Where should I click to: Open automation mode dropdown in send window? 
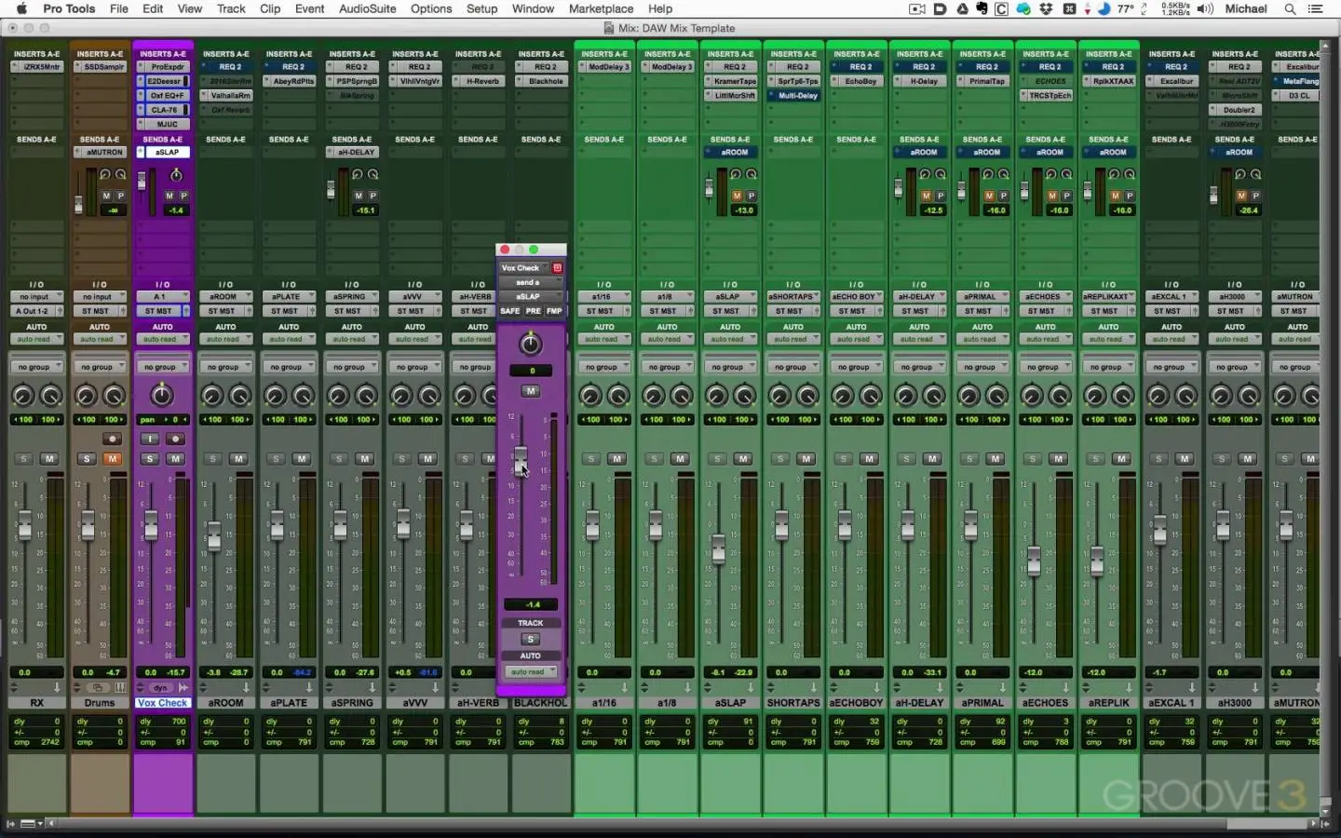coord(531,671)
